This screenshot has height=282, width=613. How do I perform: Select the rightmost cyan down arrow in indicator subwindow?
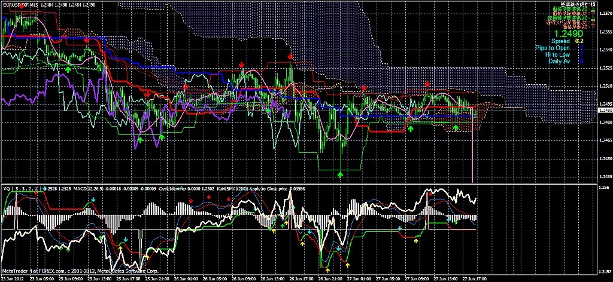[448, 219]
